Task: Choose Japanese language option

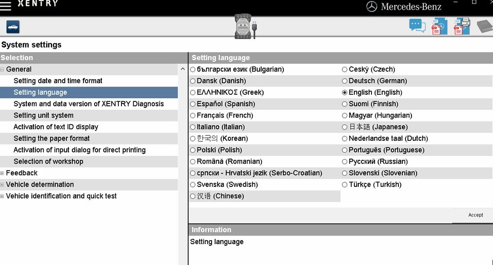Action: pos(345,127)
